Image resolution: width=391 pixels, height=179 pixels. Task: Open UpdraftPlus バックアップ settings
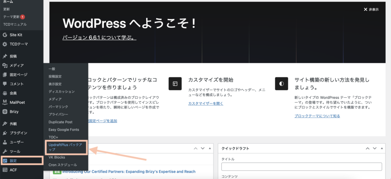pos(66,147)
